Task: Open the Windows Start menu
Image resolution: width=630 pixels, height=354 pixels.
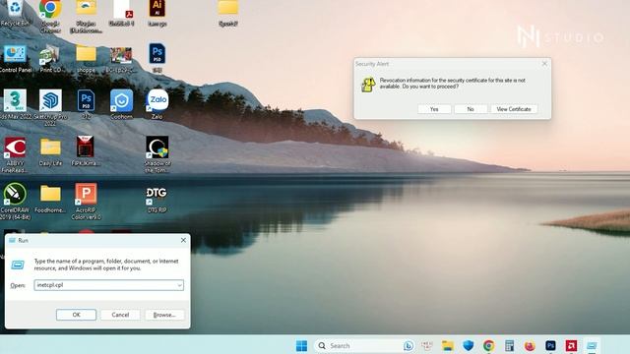Action: click(x=301, y=345)
